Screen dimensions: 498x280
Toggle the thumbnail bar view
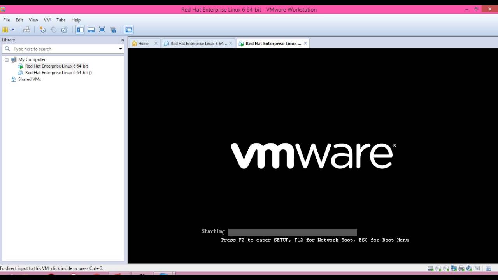pyautogui.click(x=91, y=30)
